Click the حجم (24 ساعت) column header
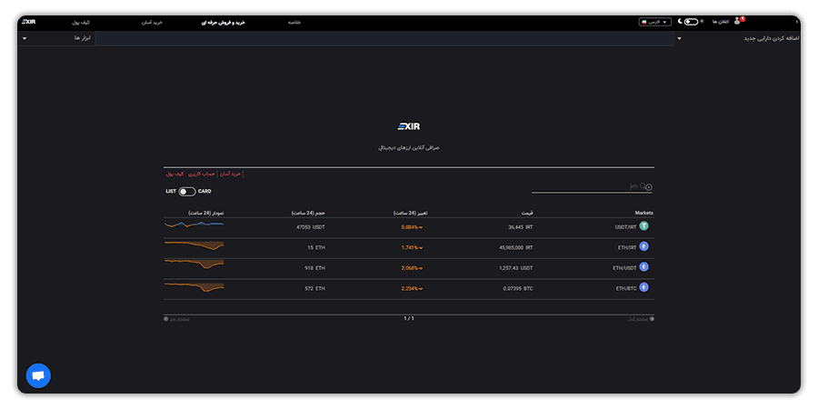Screen dimensions: 818x409 (x=308, y=213)
